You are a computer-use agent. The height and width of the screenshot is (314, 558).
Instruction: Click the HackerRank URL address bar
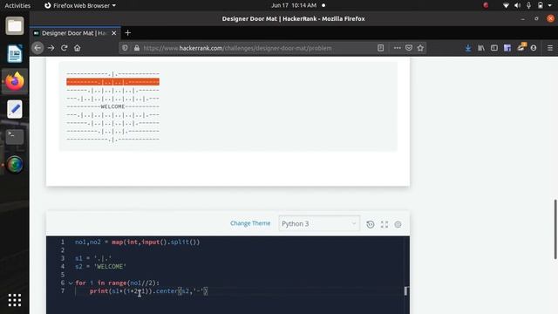[x=237, y=48]
